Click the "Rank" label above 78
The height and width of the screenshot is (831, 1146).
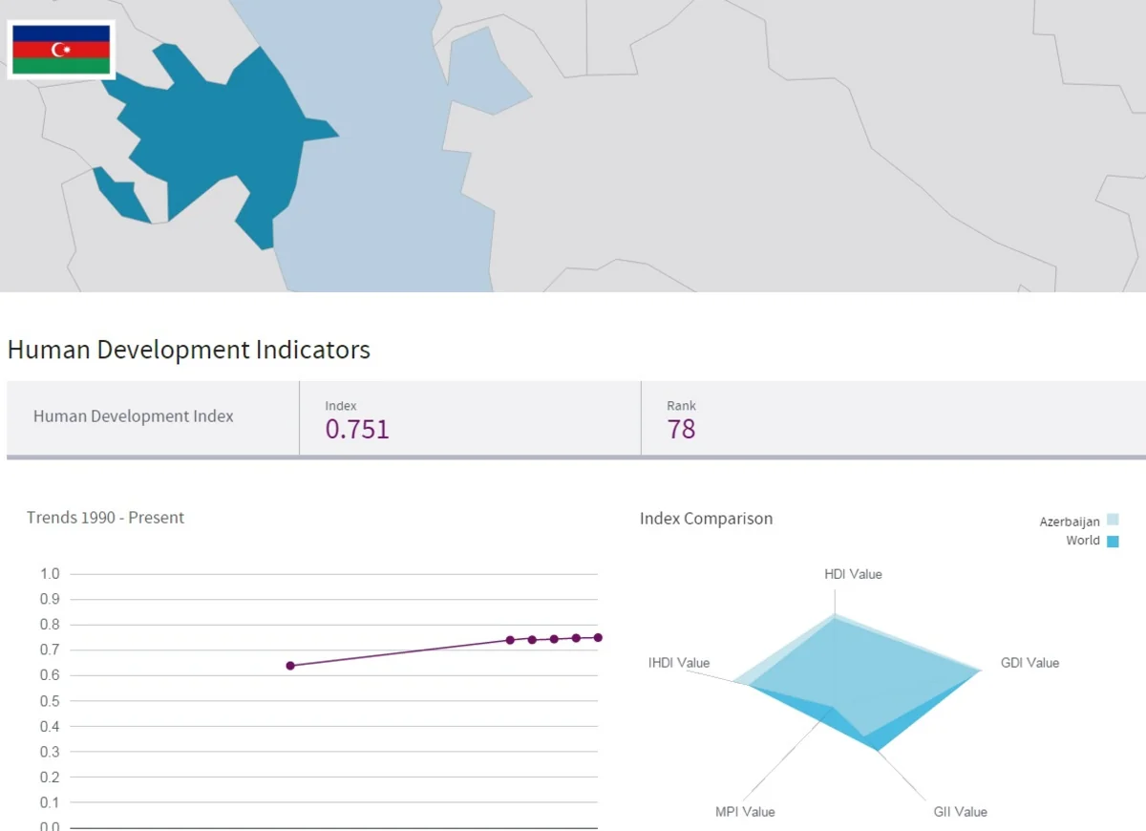coord(682,406)
